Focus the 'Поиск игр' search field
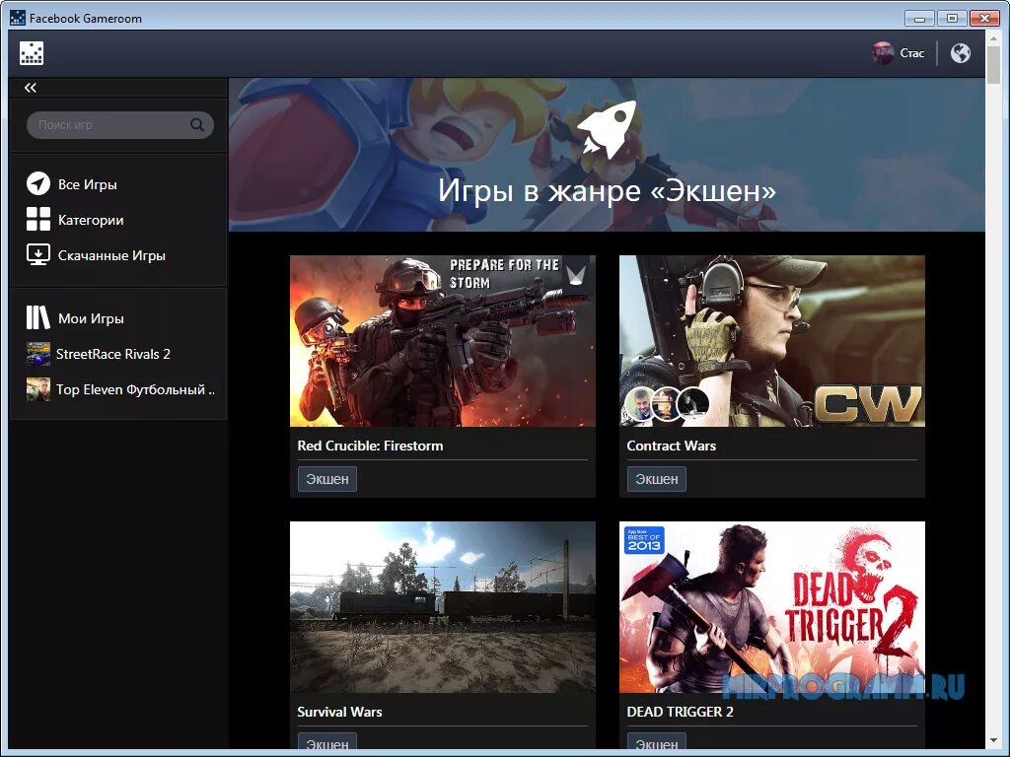Screen dimensions: 1010x757 119,125
